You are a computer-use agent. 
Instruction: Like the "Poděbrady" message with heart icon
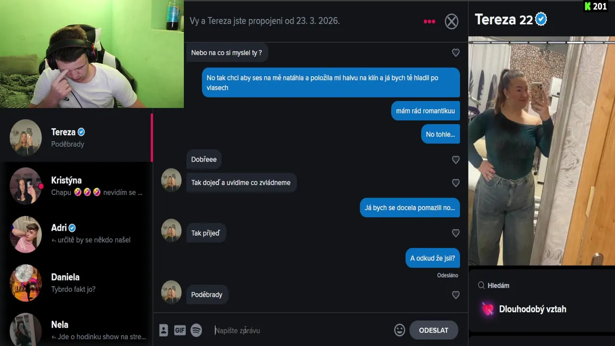tap(455, 295)
